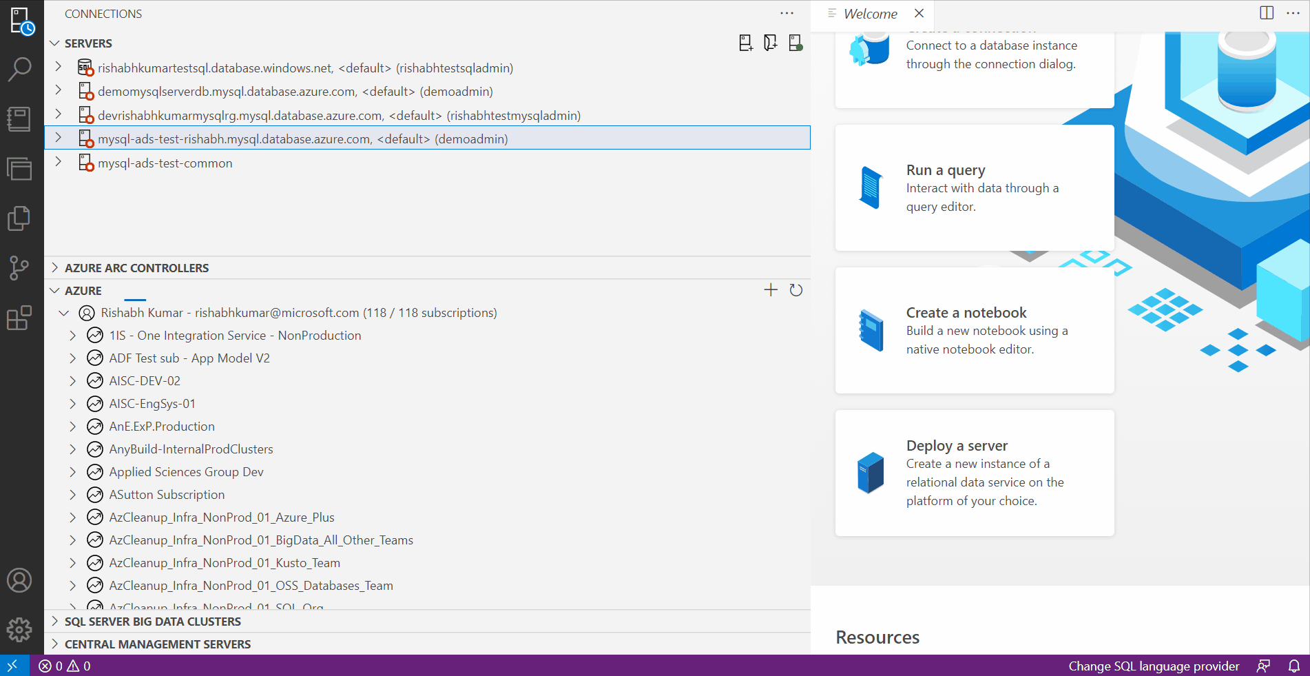Open the Connections view in activity bar
The image size is (1310, 676).
pyautogui.click(x=21, y=21)
